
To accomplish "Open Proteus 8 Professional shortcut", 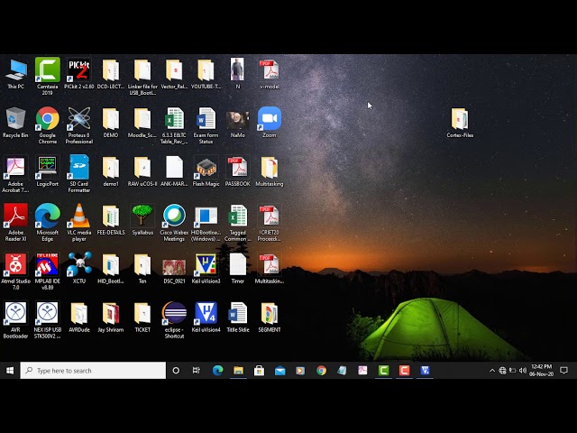I will (x=79, y=120).
